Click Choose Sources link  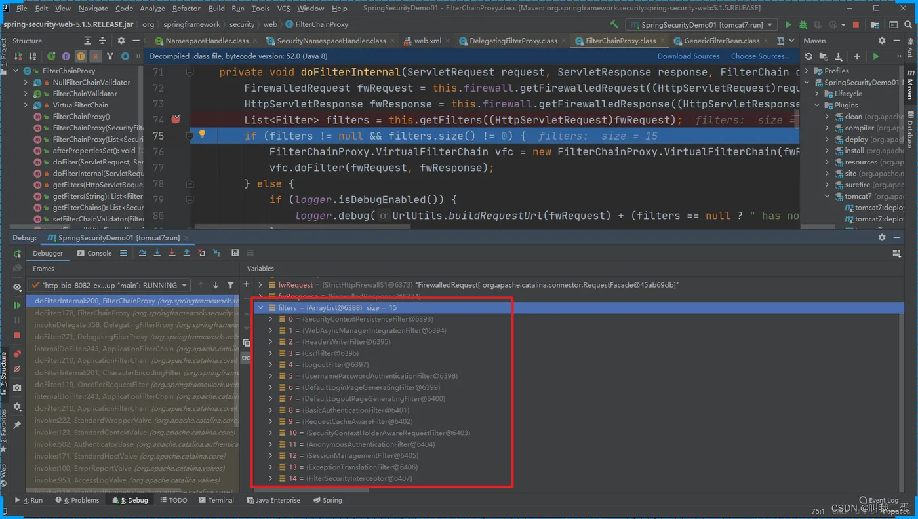pos(761,56)
